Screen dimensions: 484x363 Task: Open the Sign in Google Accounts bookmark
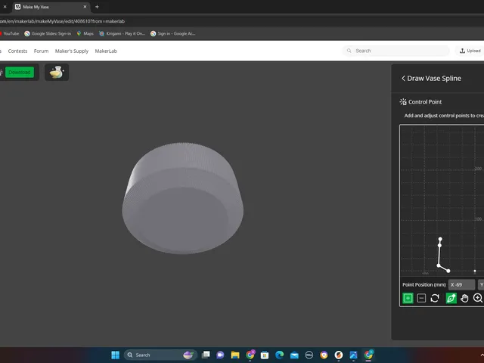pos(173,33)
